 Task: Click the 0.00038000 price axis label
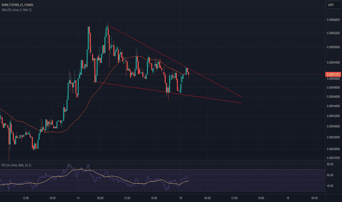pos(333,137)
